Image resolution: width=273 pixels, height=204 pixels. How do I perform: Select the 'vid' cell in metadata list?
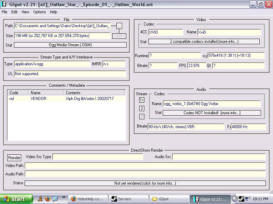[x=12, y=99]
